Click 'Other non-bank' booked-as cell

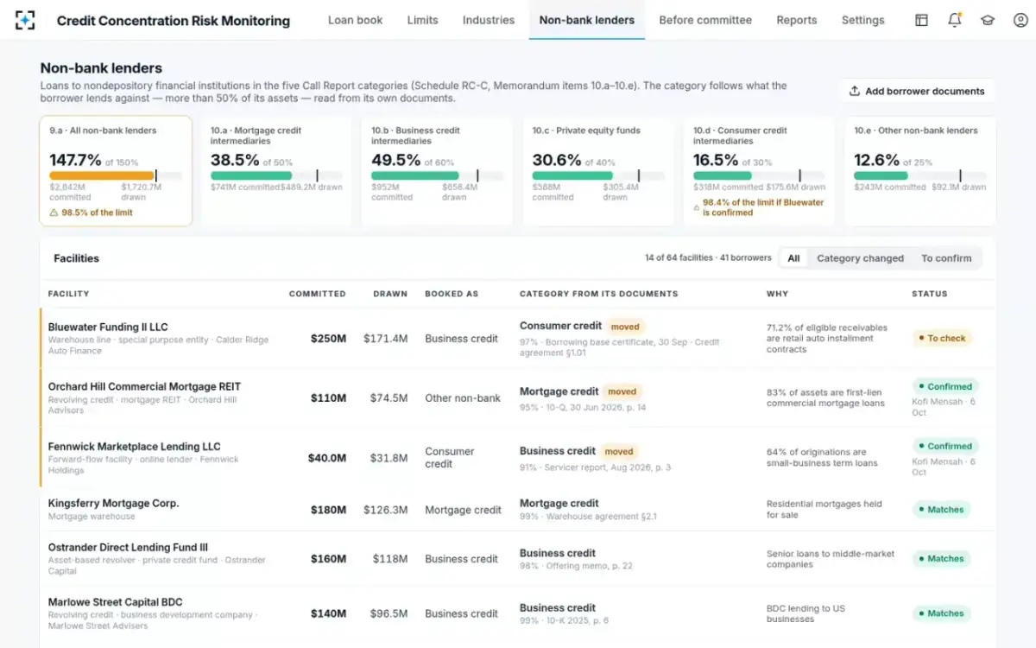463,398
